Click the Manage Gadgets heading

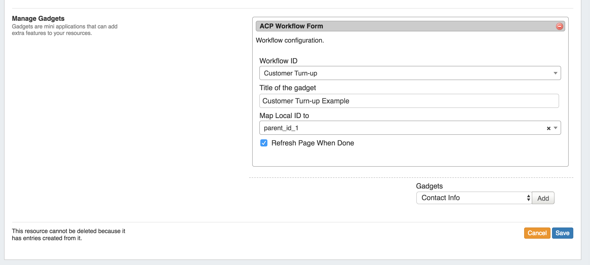pos(38,18)
